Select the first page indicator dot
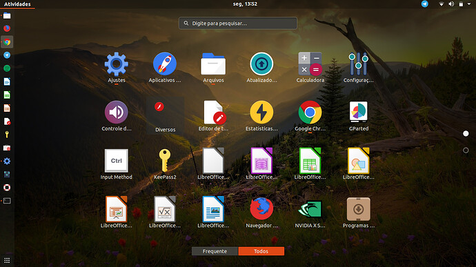476x267 pixels. 466,134
